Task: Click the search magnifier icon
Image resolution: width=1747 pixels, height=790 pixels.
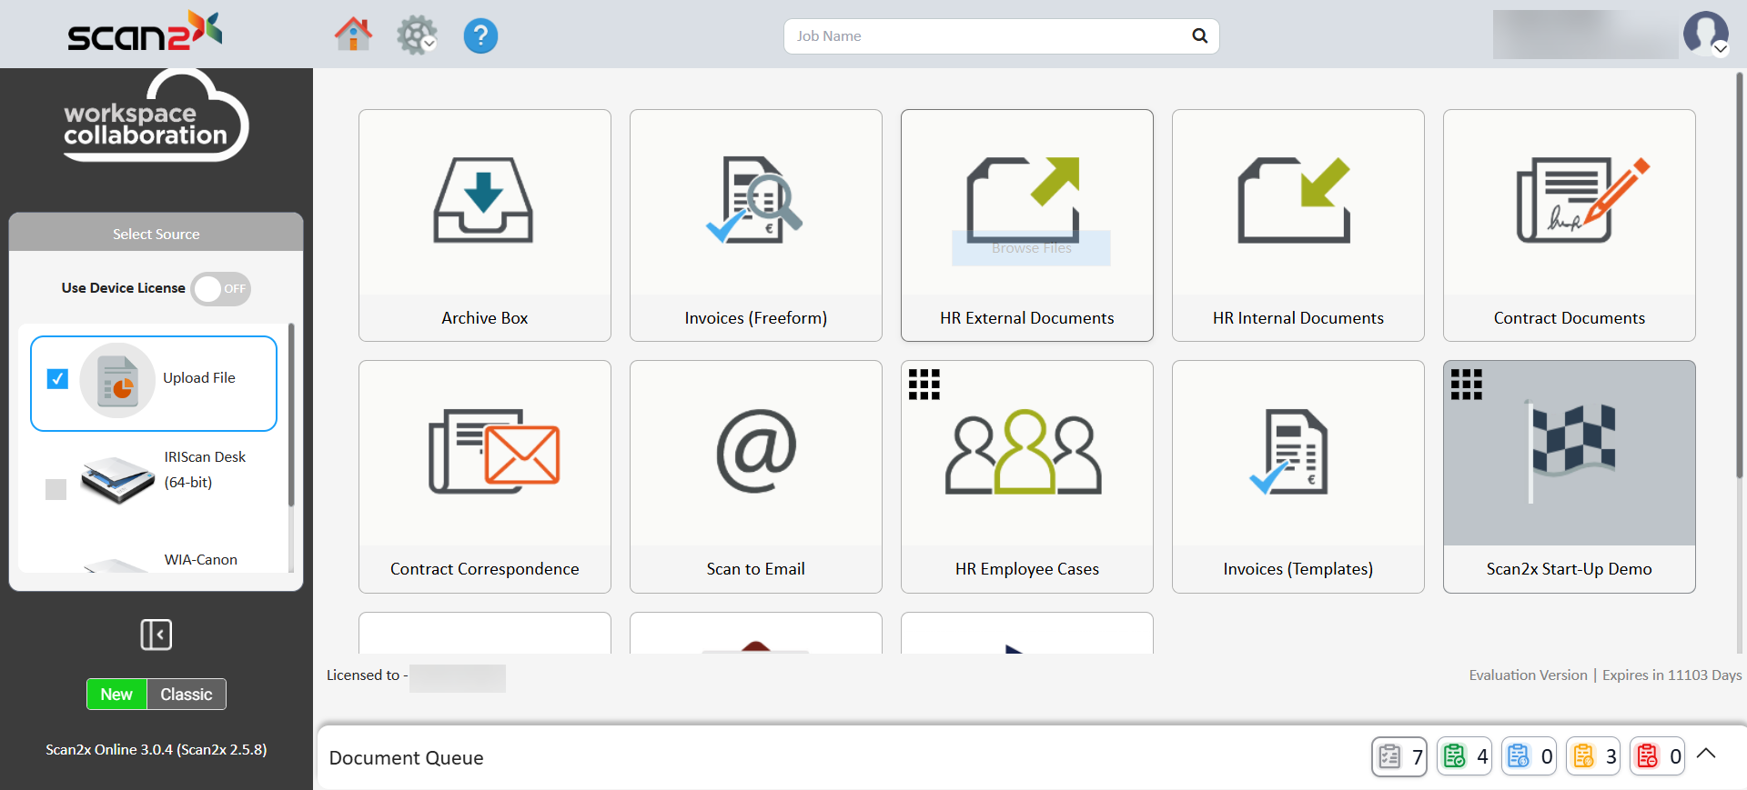Action: click(1199, 36)
